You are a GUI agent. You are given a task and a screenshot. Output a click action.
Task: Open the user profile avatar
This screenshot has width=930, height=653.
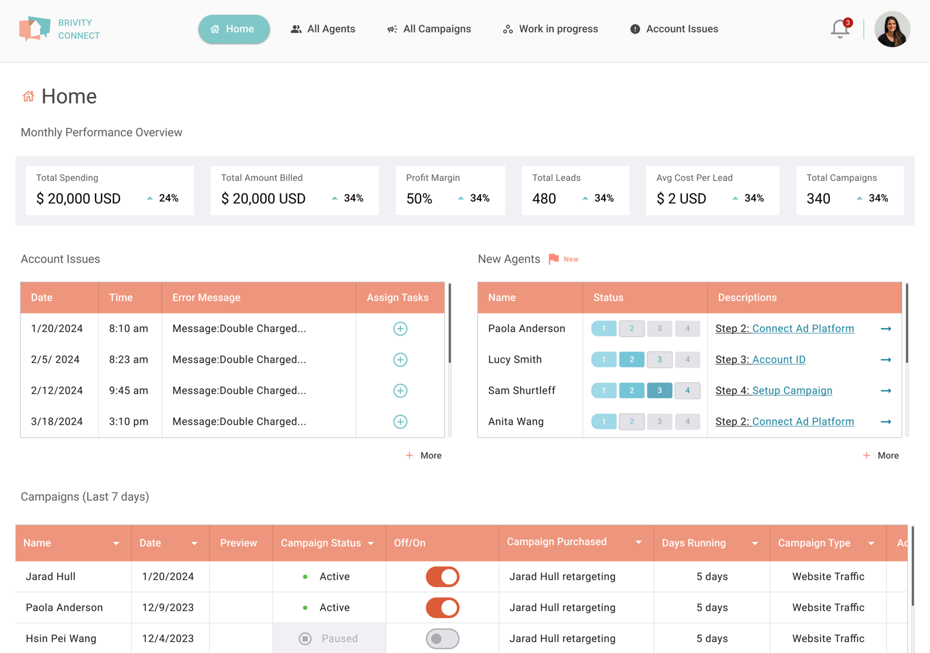tap(892, 29)
